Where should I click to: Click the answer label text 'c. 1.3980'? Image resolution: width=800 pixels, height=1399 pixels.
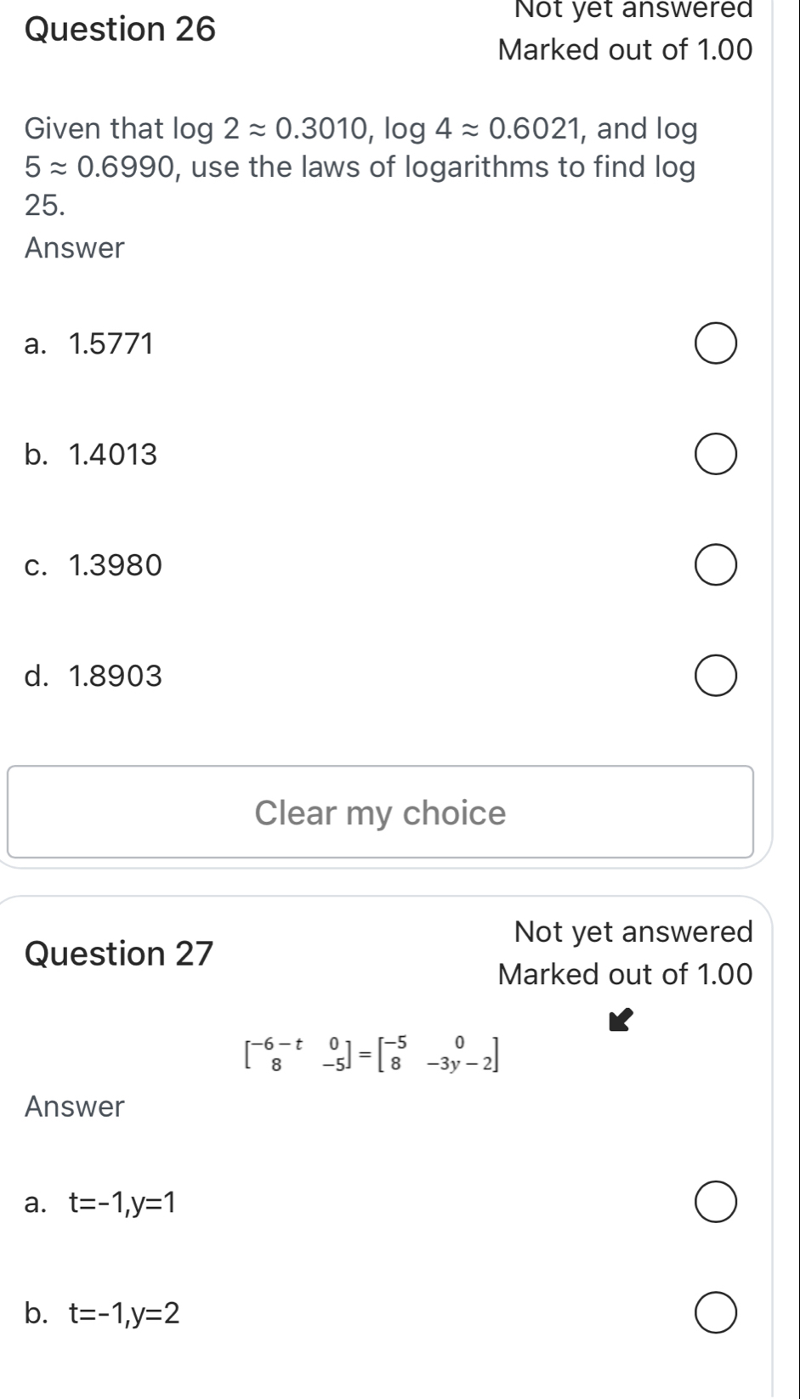(94, 565)
